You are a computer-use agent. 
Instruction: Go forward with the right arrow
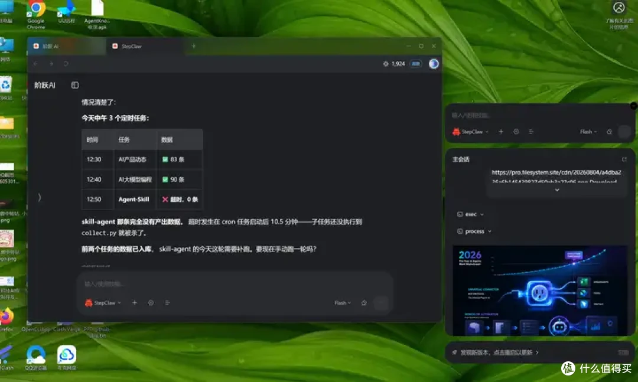[51, 63]
